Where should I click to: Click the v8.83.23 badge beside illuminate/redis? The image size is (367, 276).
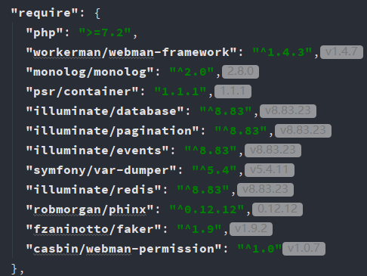coord(265,190)
